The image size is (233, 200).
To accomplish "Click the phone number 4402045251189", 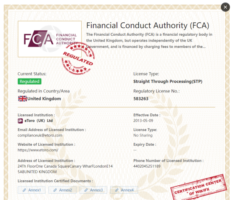I will coord(147,166).
